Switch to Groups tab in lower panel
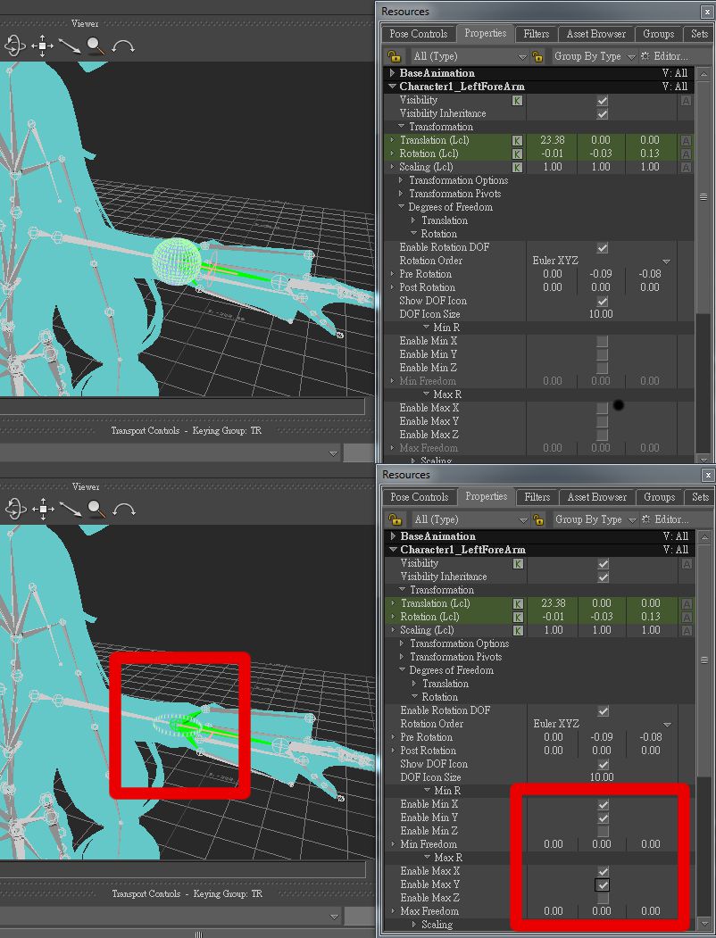The width and height of the screenshot is (716, 938). click(x=659, y=497)
